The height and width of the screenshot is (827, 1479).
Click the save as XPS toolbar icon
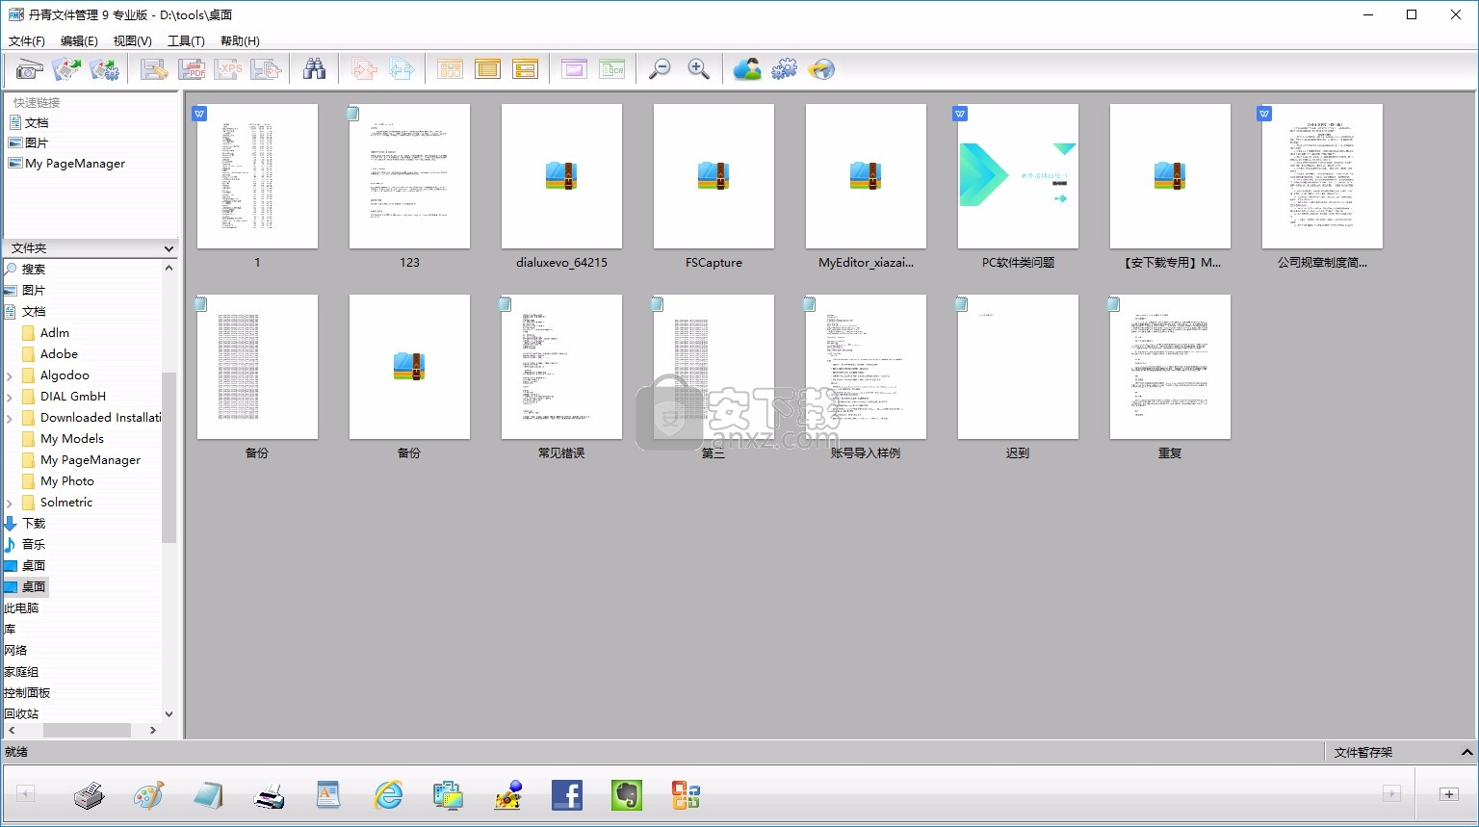click(229, 69)
